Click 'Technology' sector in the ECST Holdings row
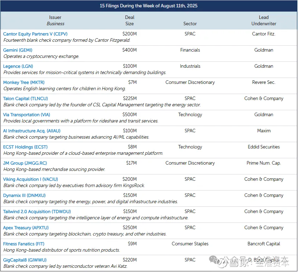298x272 pixels. pyautogui.click(x=190, y=147)
